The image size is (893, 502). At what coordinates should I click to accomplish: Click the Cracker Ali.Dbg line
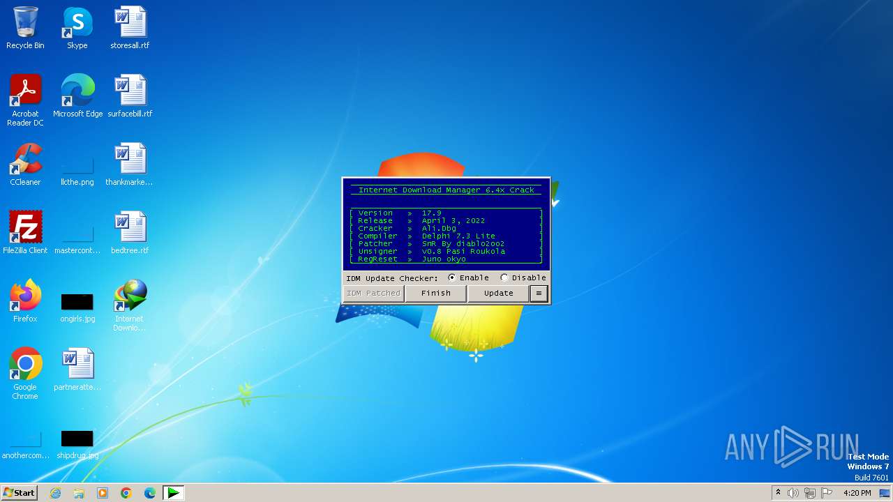click(446, 228)
